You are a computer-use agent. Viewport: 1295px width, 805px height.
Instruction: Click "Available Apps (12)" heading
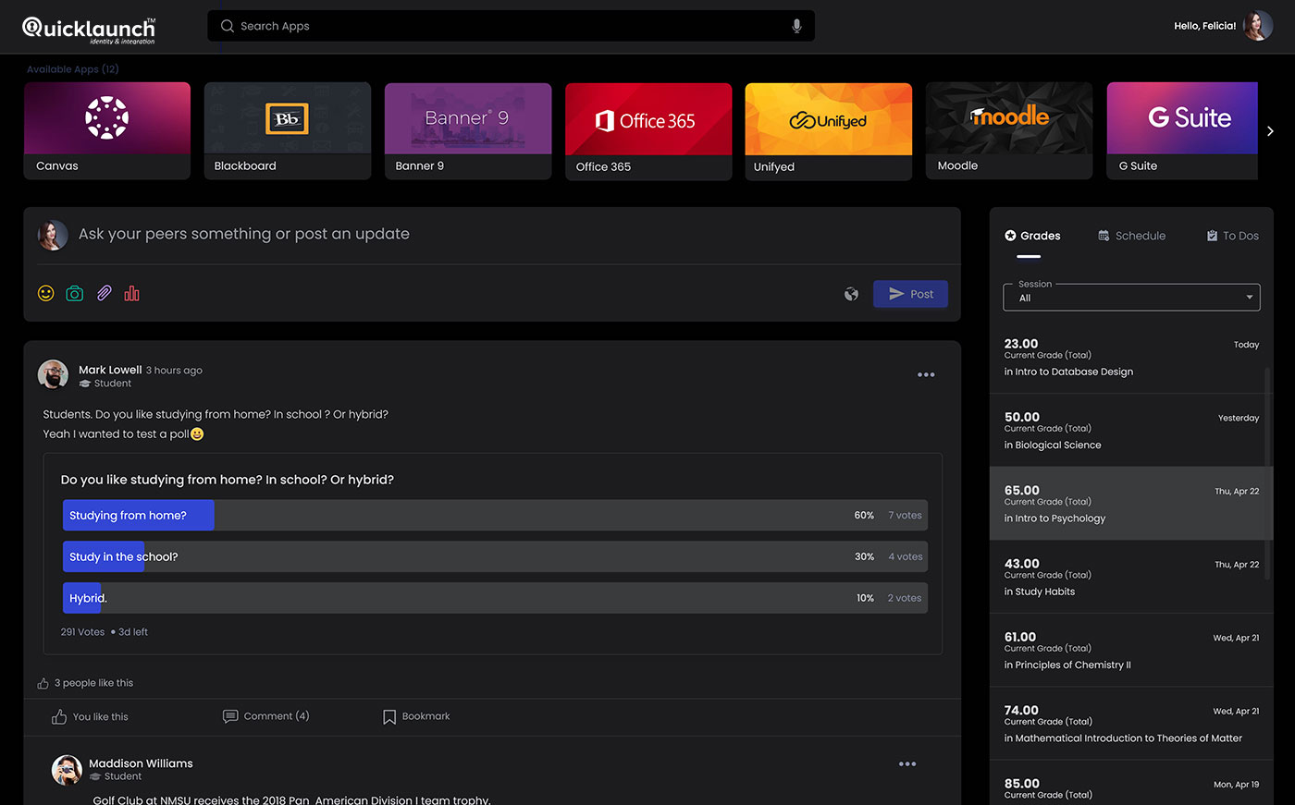click(72, 69)
